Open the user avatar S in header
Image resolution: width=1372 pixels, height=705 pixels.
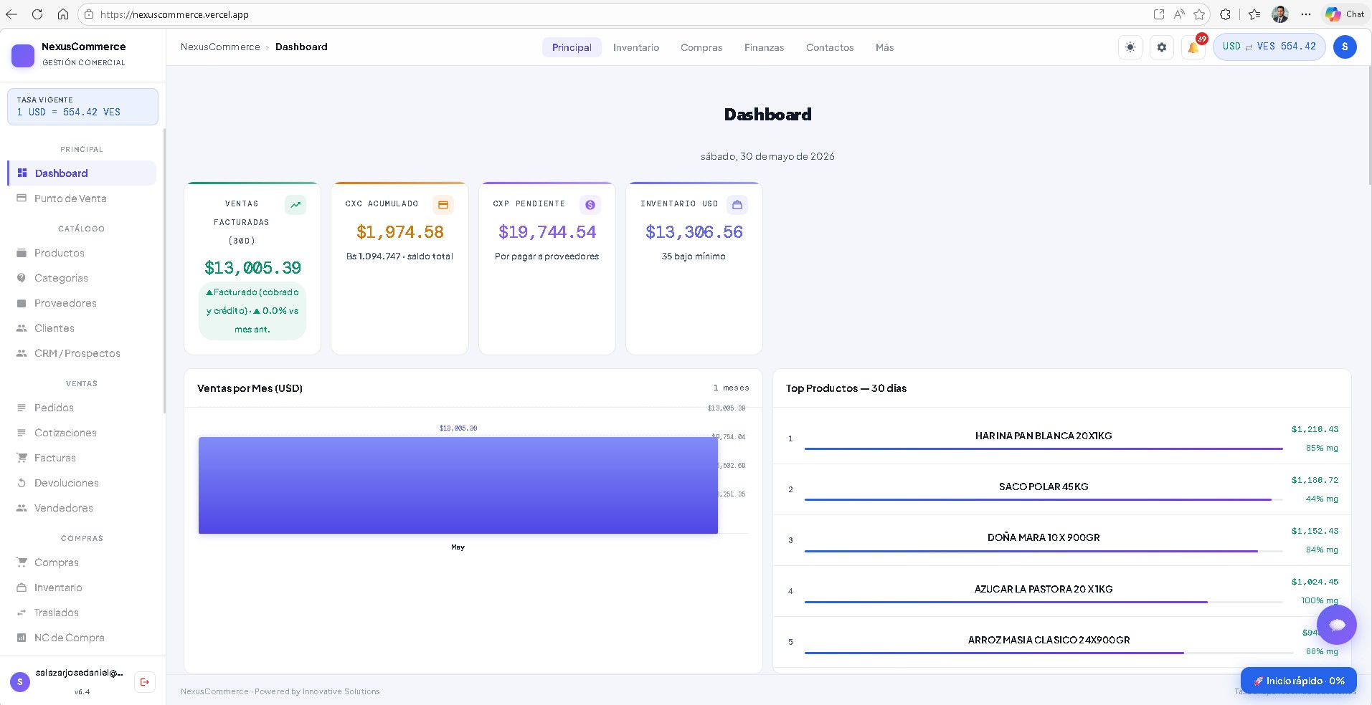1345,47
